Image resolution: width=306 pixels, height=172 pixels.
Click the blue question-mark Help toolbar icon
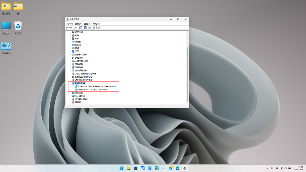[x=86, y=28]
